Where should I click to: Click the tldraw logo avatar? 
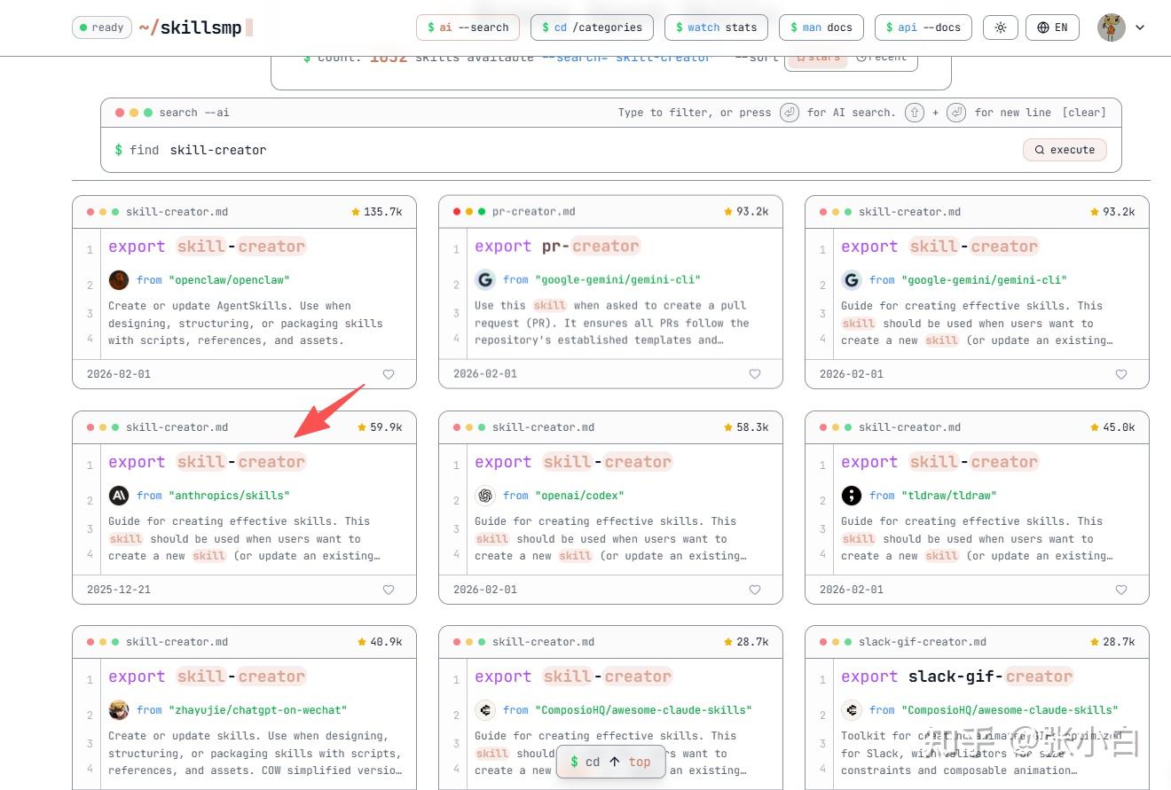[852, 496]
